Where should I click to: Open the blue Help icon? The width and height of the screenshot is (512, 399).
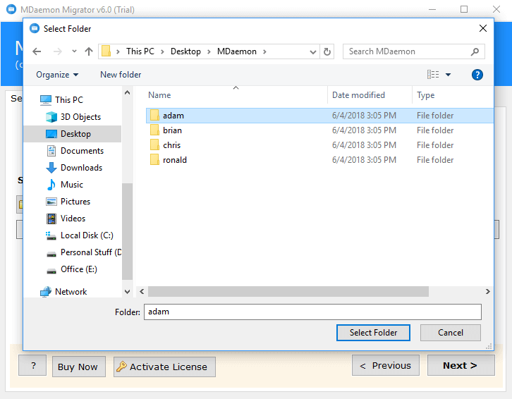tap(477, 75)
